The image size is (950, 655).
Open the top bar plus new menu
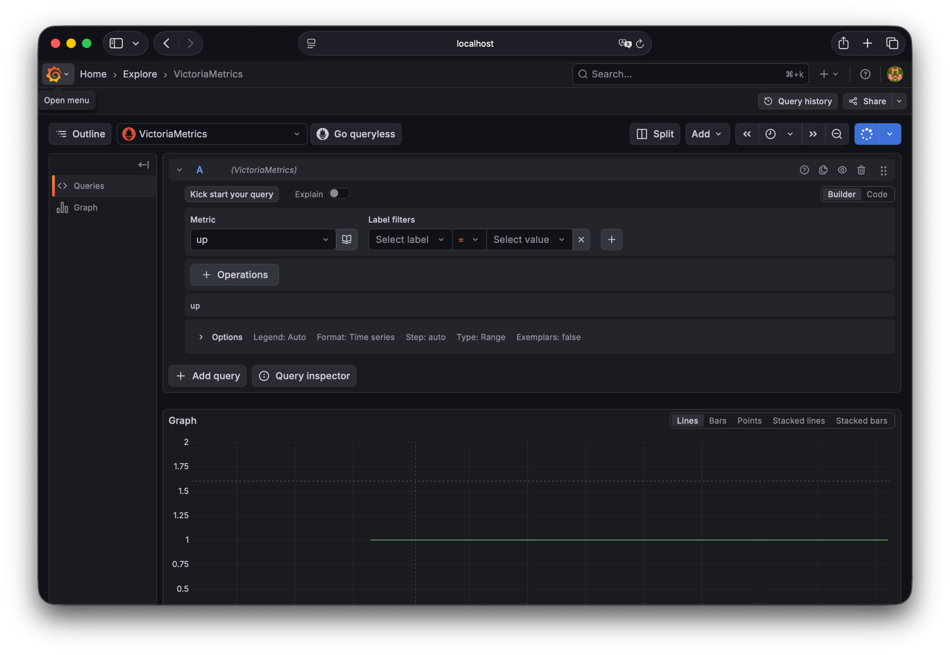829,74
